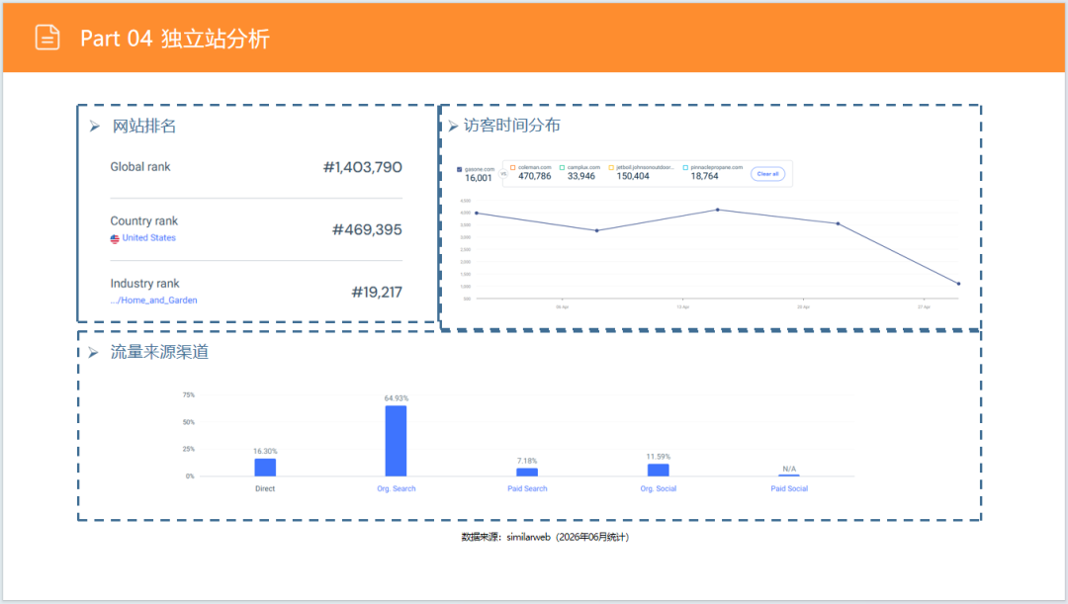The height and width of the screenshot is (604, 1068).
Task: Click the camplux.com value 33,946
Action: (x=581, y=176)
